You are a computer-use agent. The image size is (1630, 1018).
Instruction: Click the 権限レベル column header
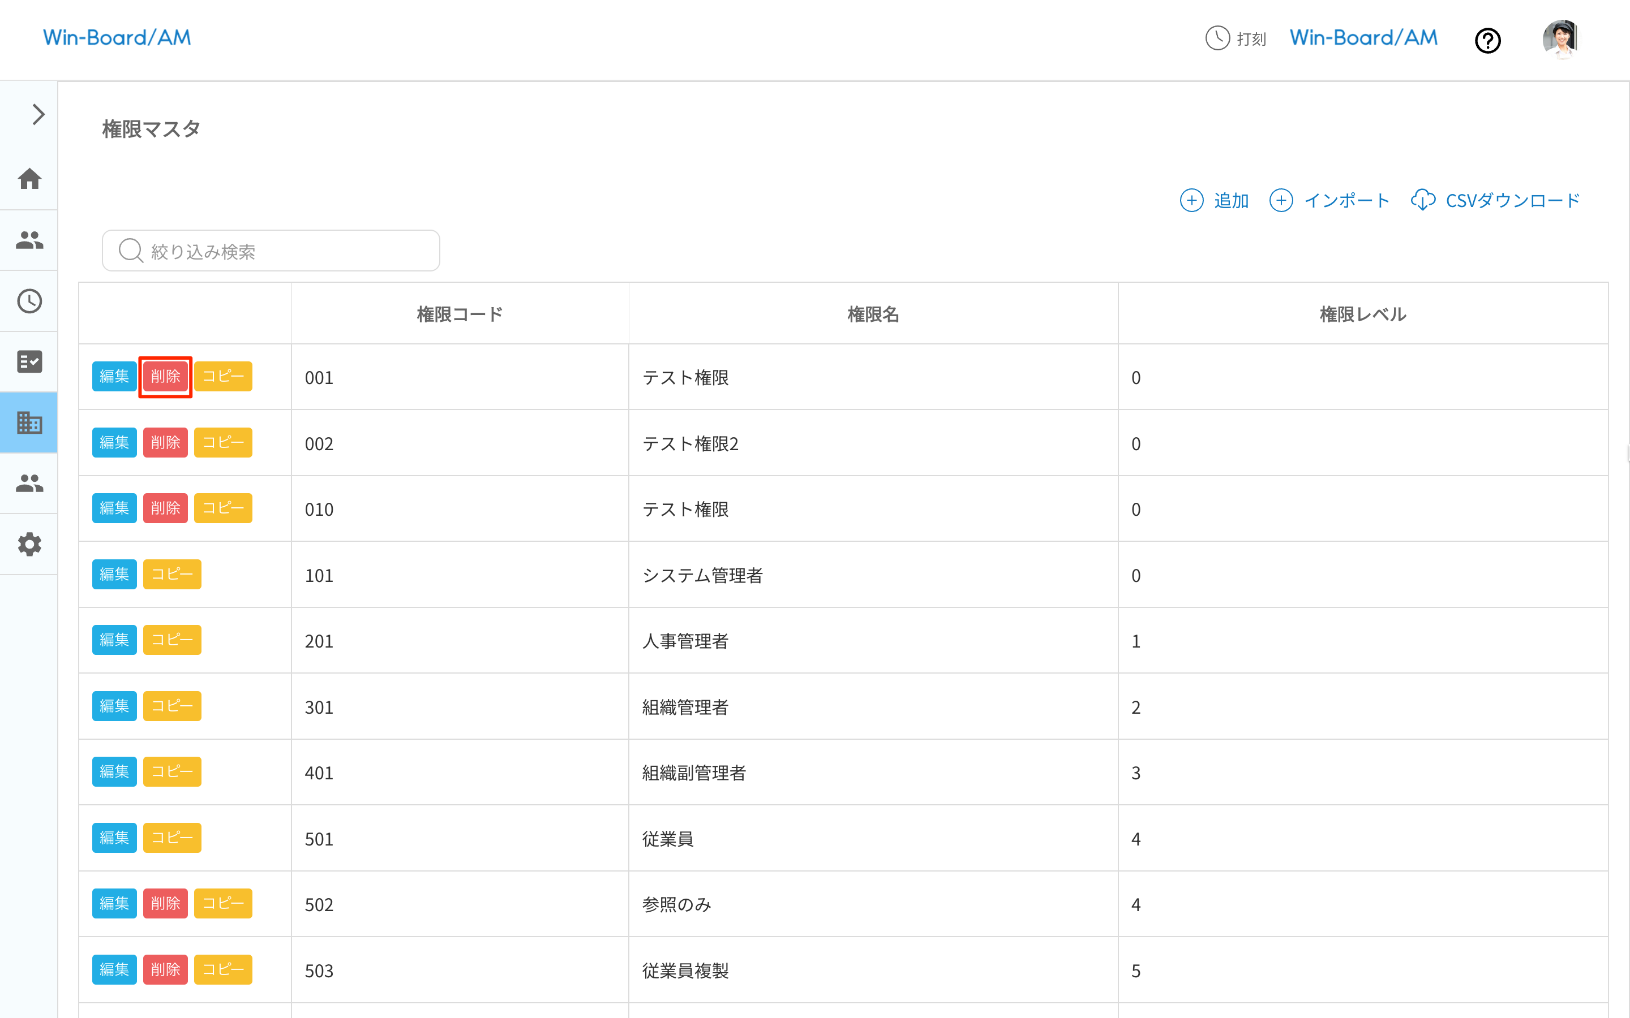tap(1363, 314)
